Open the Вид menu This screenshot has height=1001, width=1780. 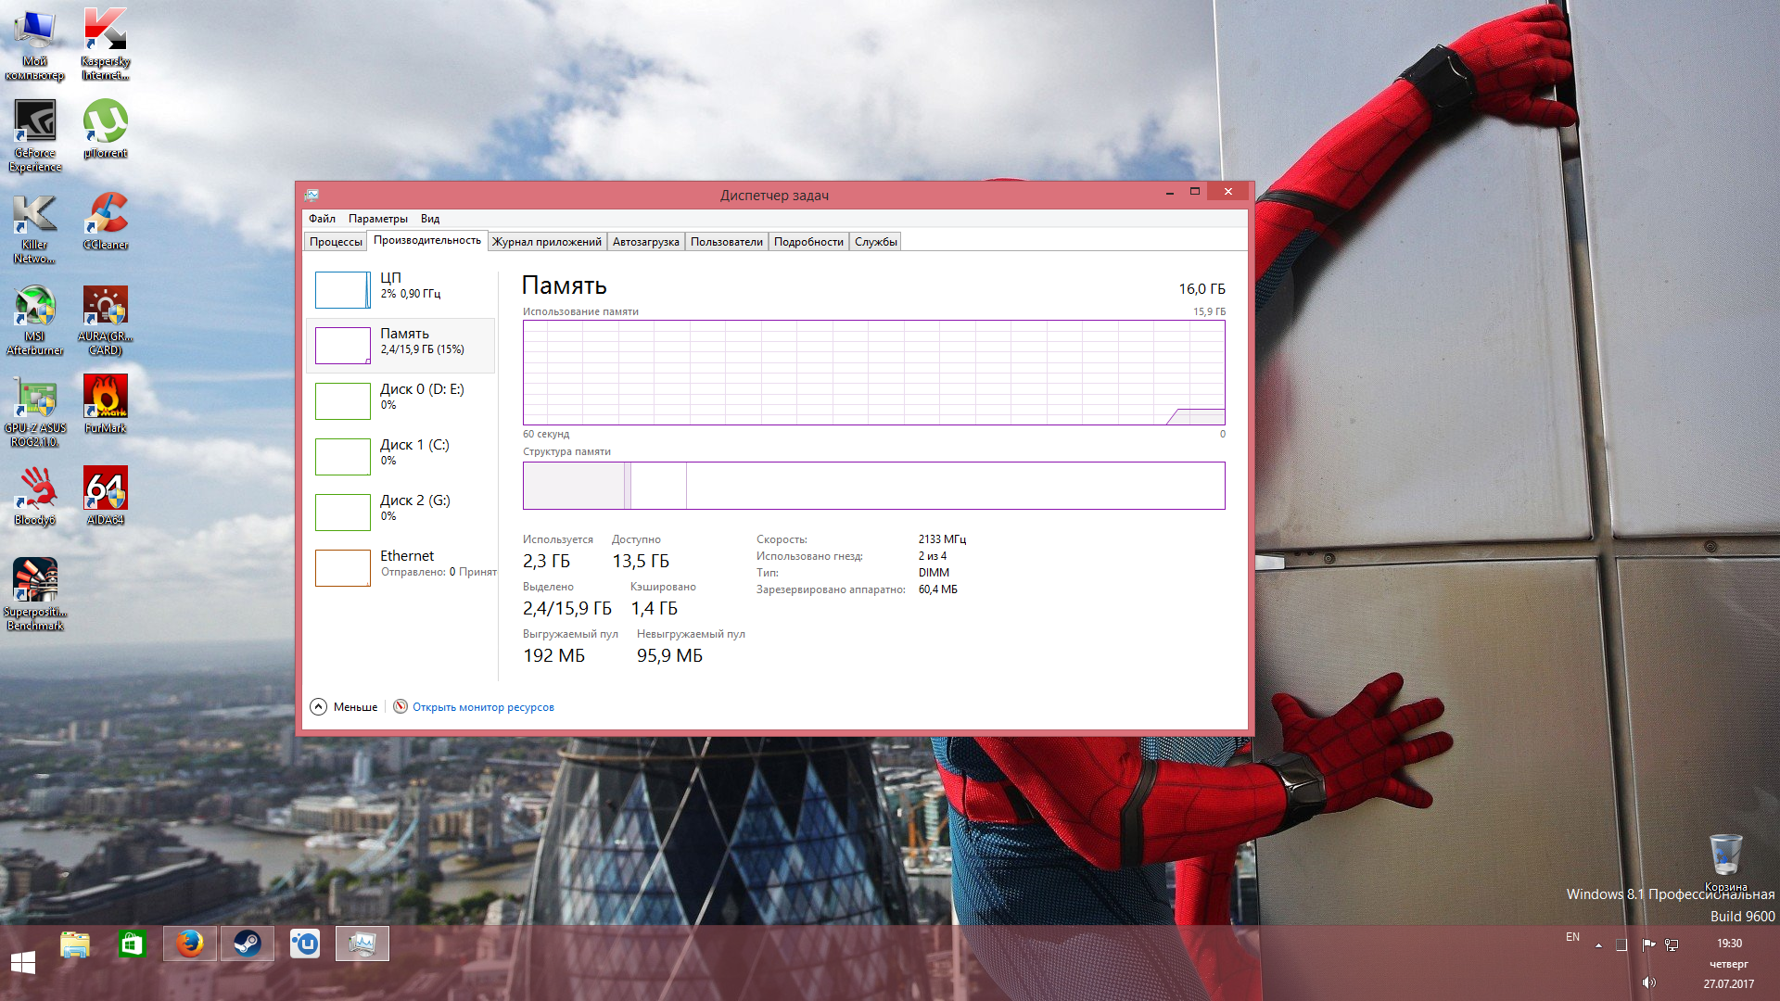pos(430,219)
